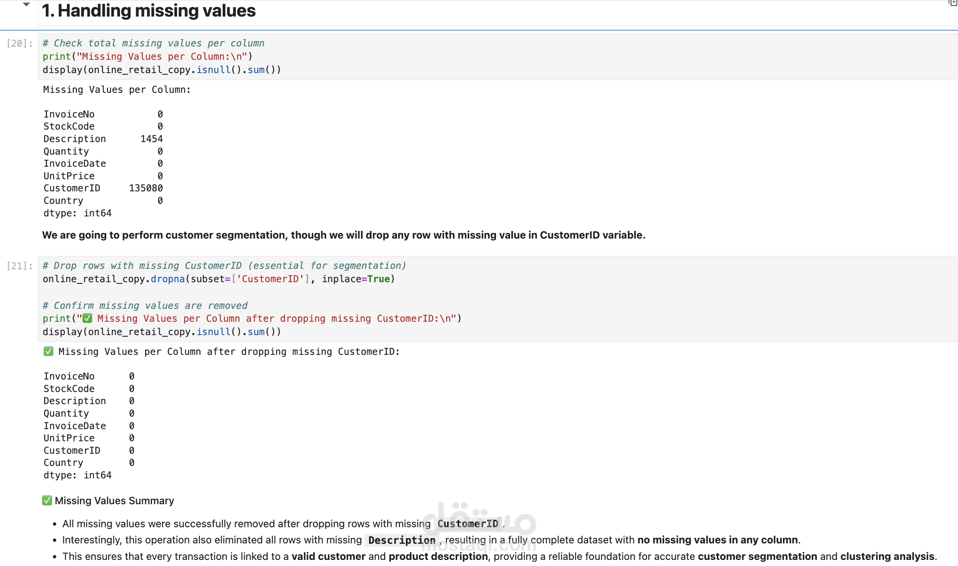The width and height of the screenshot is (958, 566).
Task: Click the checkmark beside Missing Values Summary
Action: (47, 501)
